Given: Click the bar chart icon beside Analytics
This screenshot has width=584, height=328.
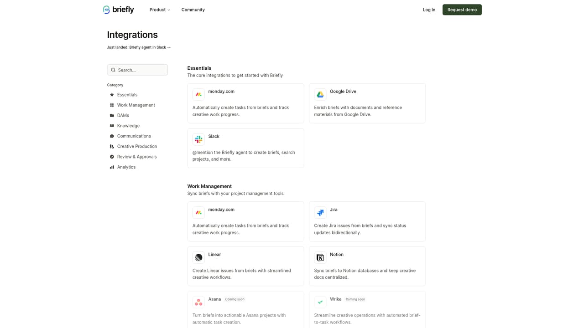Looking at the screenshot, I should (x=112, y=167).
